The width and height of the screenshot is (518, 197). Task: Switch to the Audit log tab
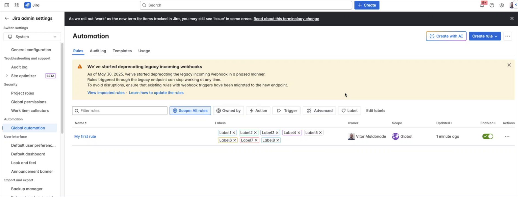98,51
